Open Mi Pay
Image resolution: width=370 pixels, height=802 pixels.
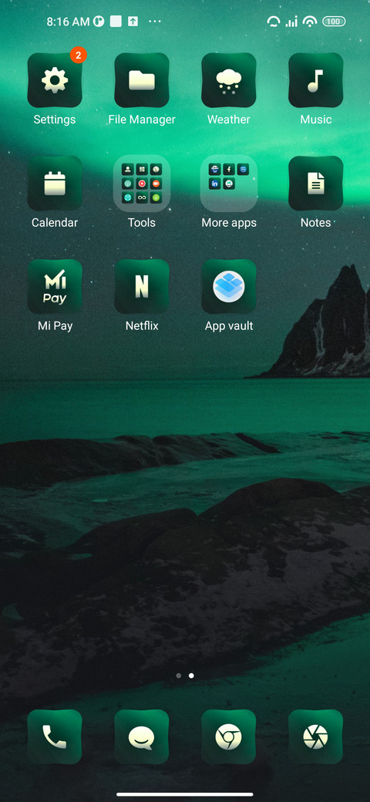click(x=55, y=286)
